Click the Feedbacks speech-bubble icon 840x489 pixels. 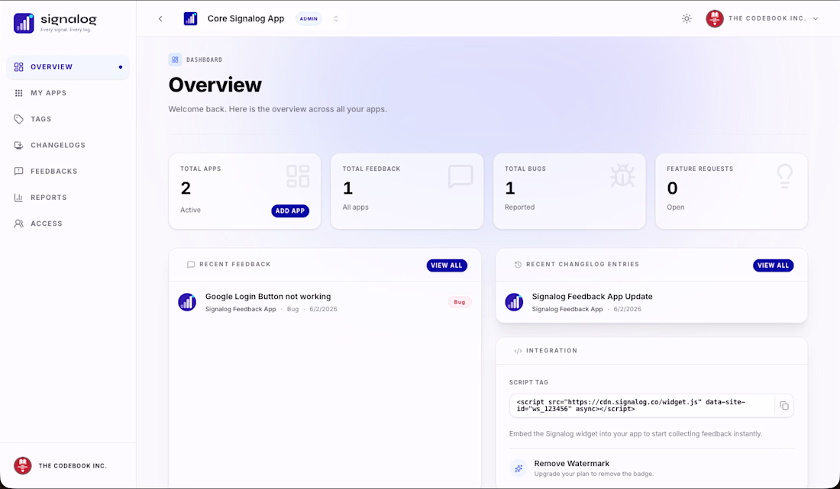pyautogui.click(x=19, y=171)
